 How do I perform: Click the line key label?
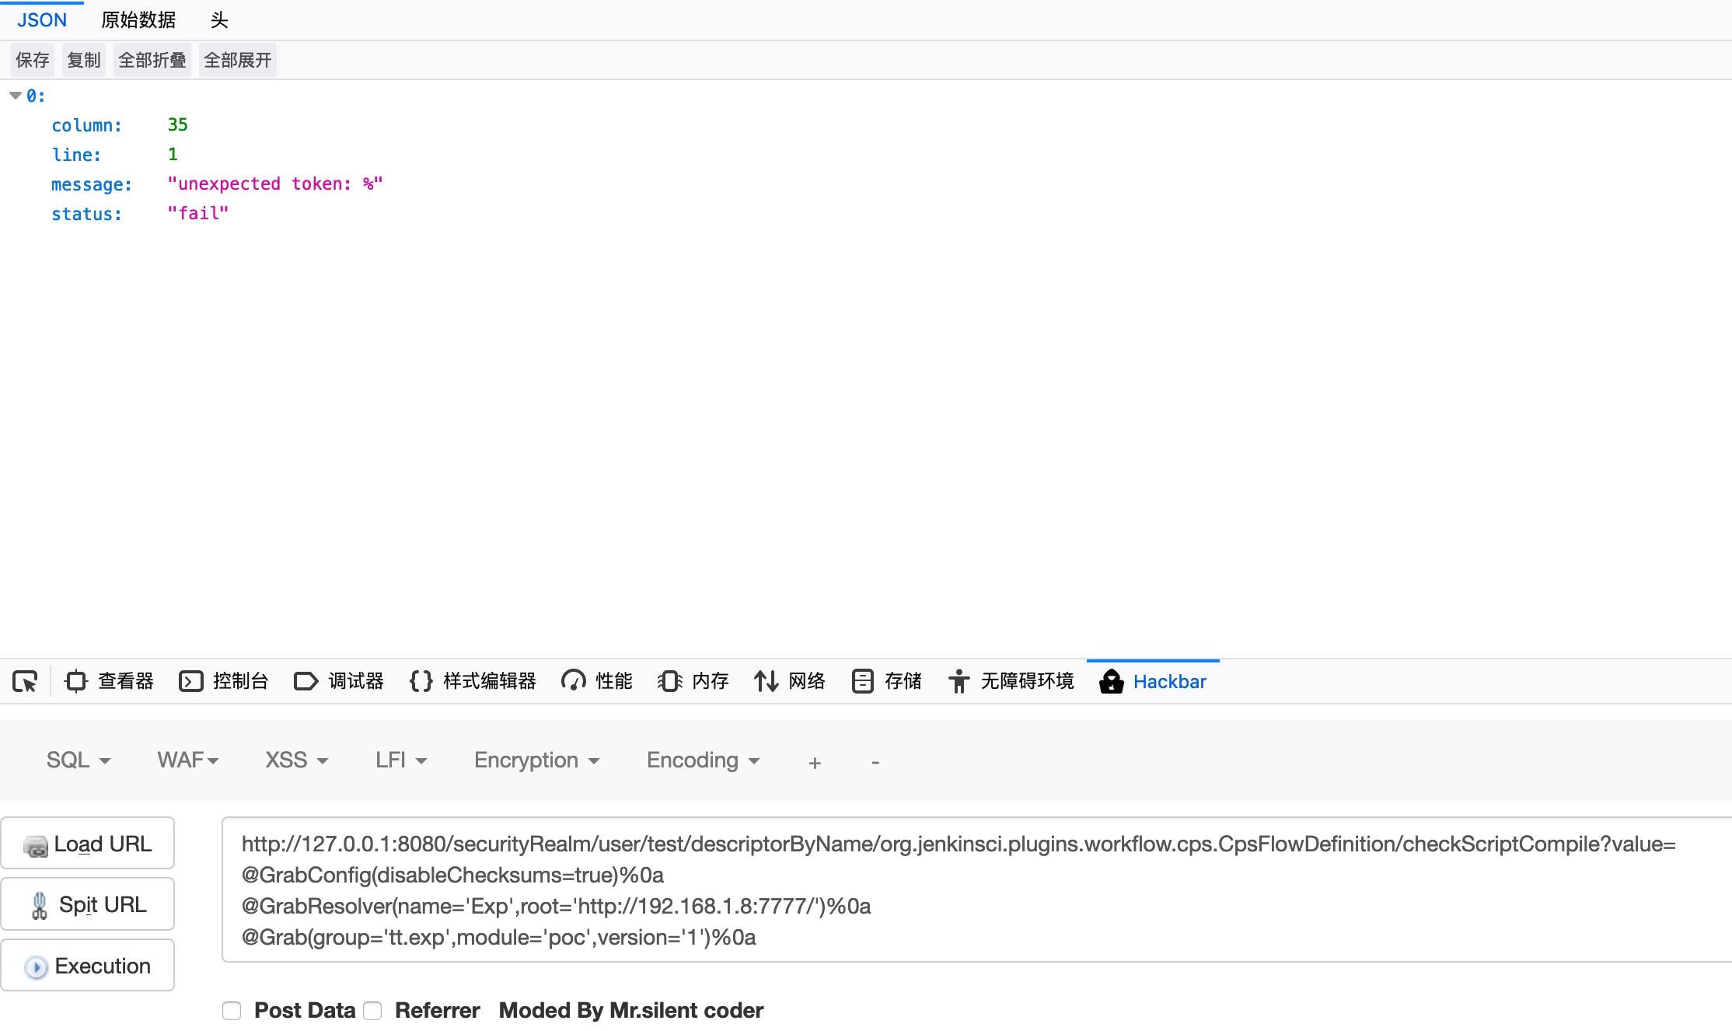click(76, 155)
